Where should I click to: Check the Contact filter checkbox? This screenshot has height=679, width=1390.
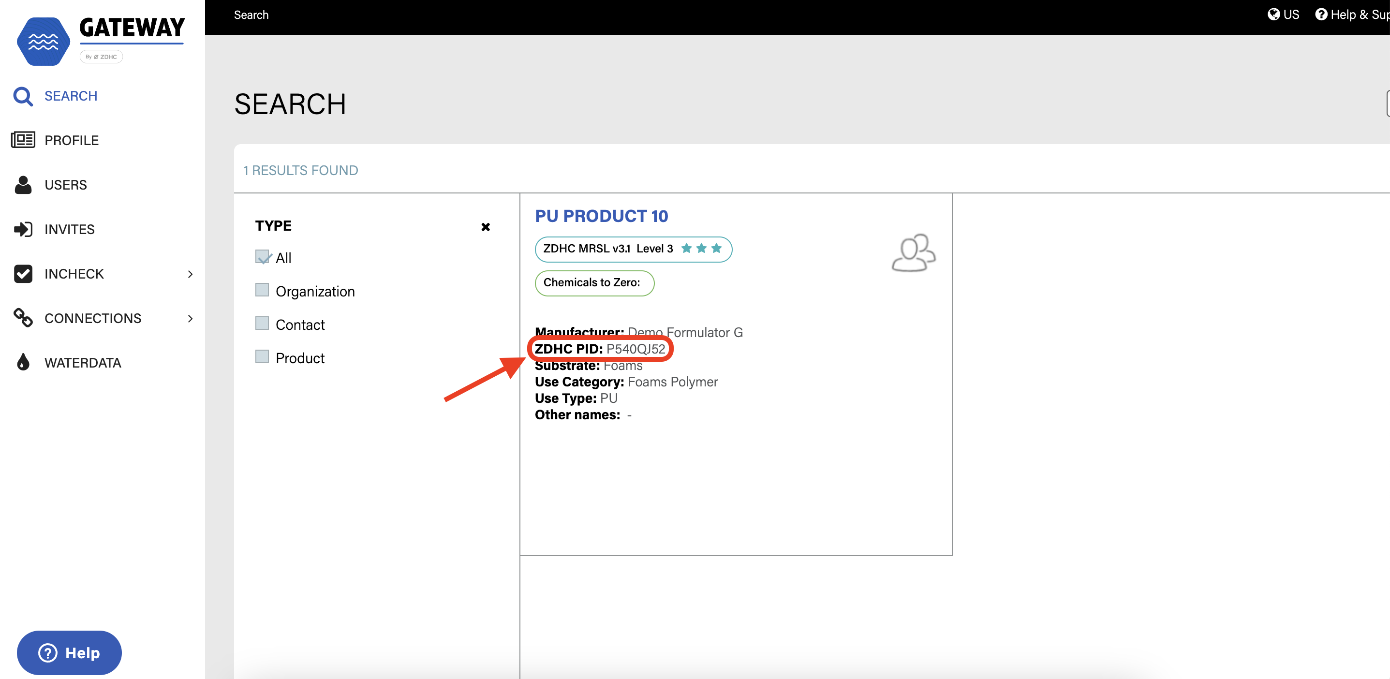[x=262, y=324]
